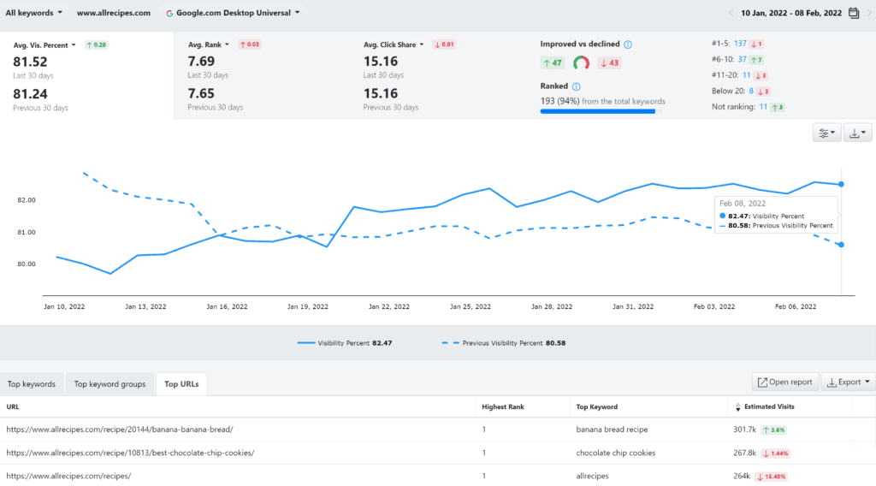Expand the Avg. Rank metric dropdown
The width and height of the screenshot is (876, 486).
[209, 44]
